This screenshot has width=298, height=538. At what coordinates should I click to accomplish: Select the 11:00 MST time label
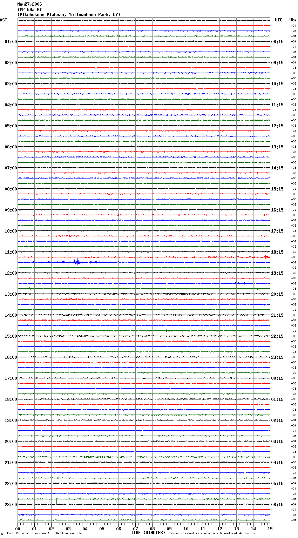pos(11,252)
